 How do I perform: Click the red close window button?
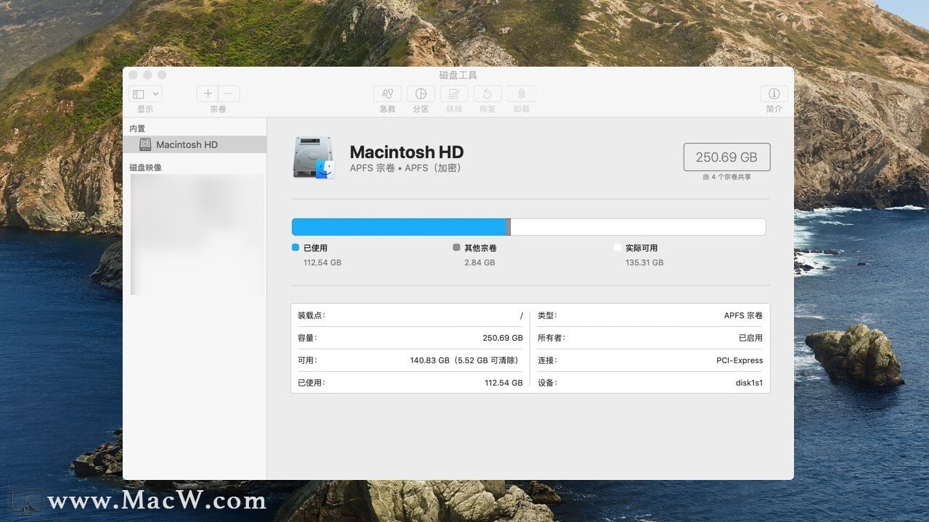(x=133, y=75)
